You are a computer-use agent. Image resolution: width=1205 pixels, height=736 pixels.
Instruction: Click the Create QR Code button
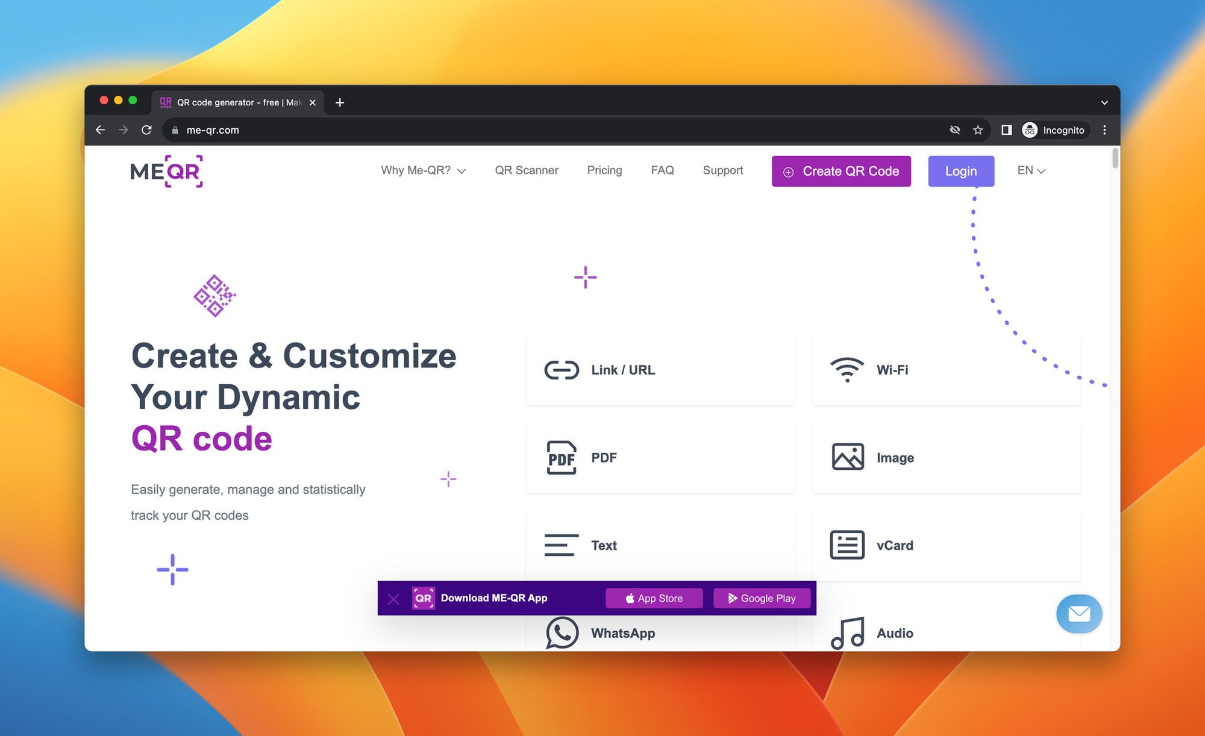coord(841,170)
